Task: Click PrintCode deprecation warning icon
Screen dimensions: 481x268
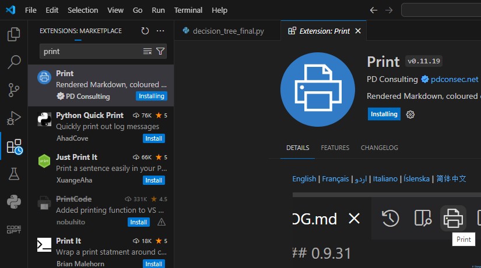Action: pos(161,222)
